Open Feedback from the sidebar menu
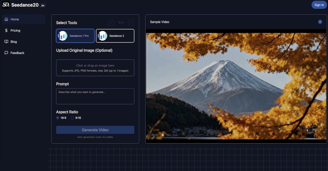Image resolution: width=328 pixels, height=171 pixels. click(x=17, y=53)
